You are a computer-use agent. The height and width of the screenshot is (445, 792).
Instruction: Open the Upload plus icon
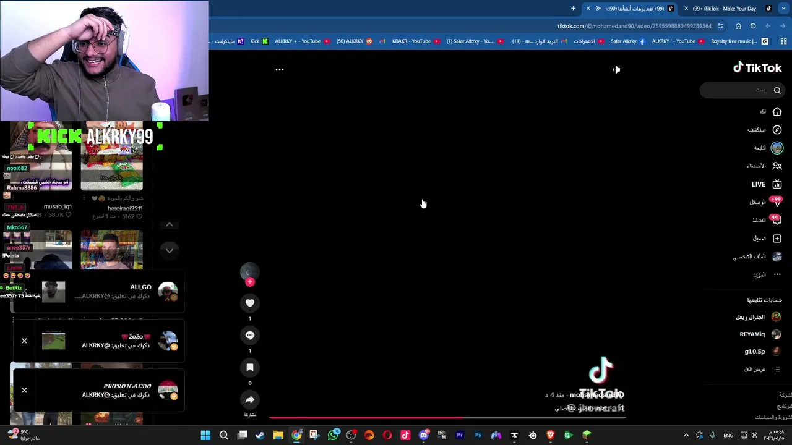[777, 239]
